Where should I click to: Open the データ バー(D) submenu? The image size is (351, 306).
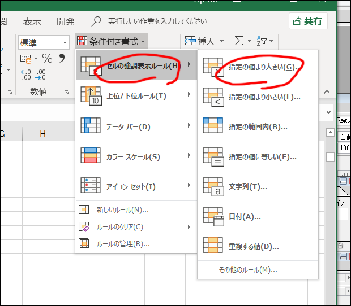pyautogui.click(x=136, y=126)
